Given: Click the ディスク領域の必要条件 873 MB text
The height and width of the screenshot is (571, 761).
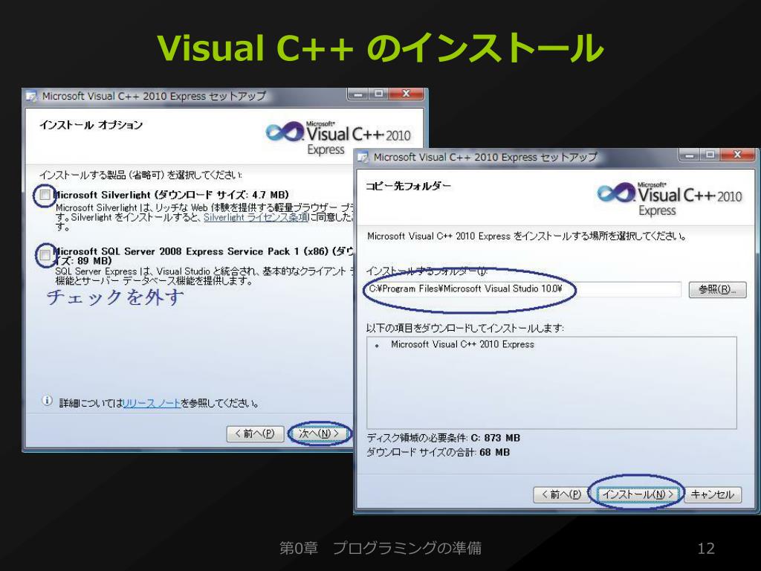Looking at the screenshot, I should tap(443, 438).
